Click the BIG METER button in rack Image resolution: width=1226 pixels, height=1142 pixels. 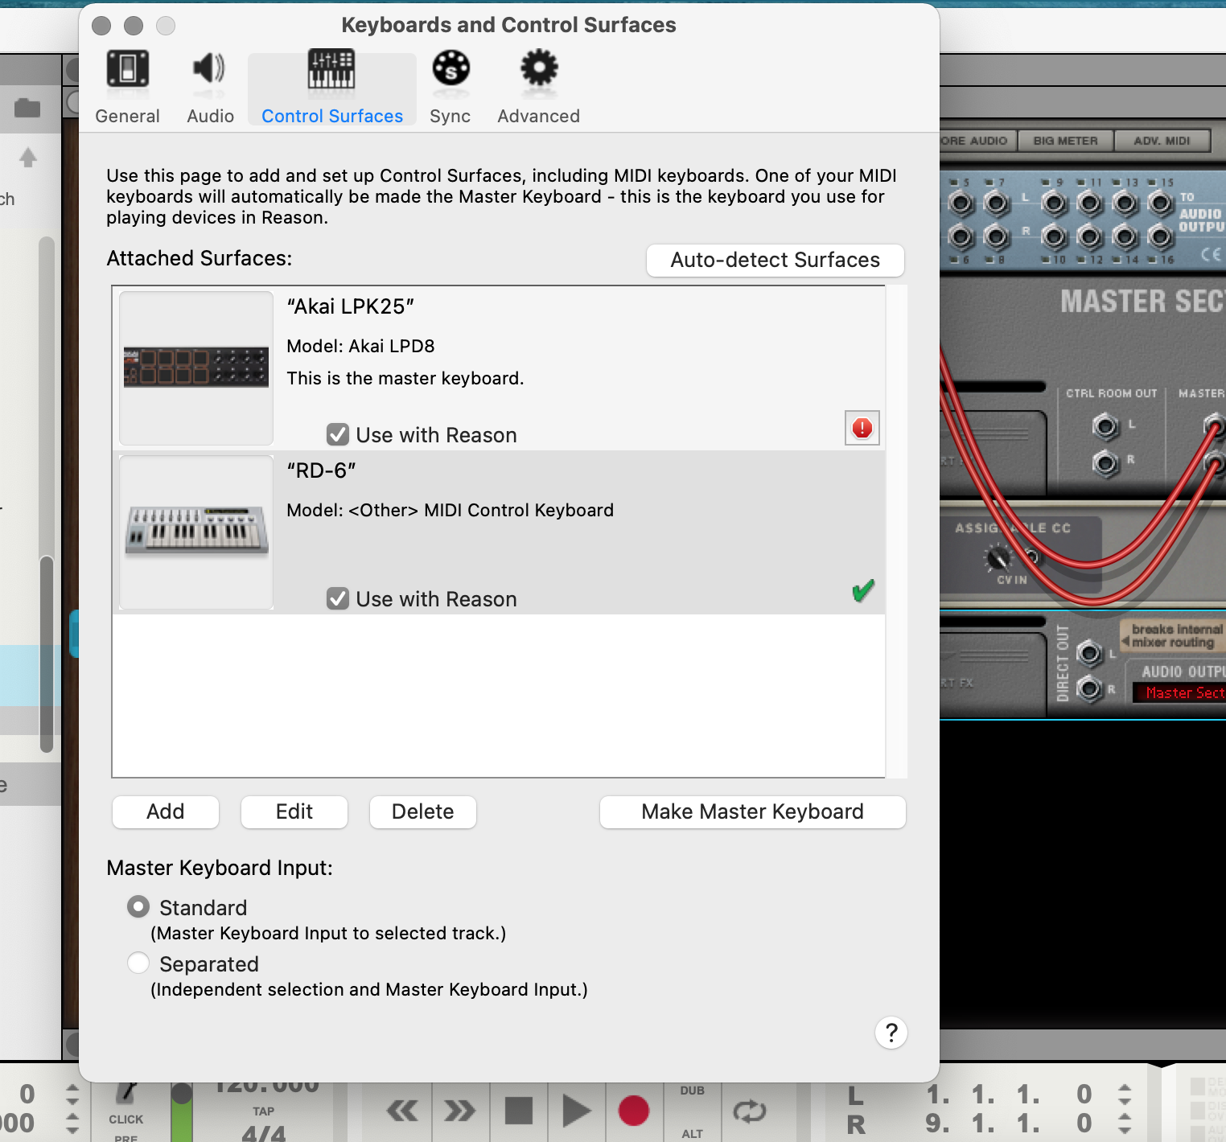pos(1066,141)
